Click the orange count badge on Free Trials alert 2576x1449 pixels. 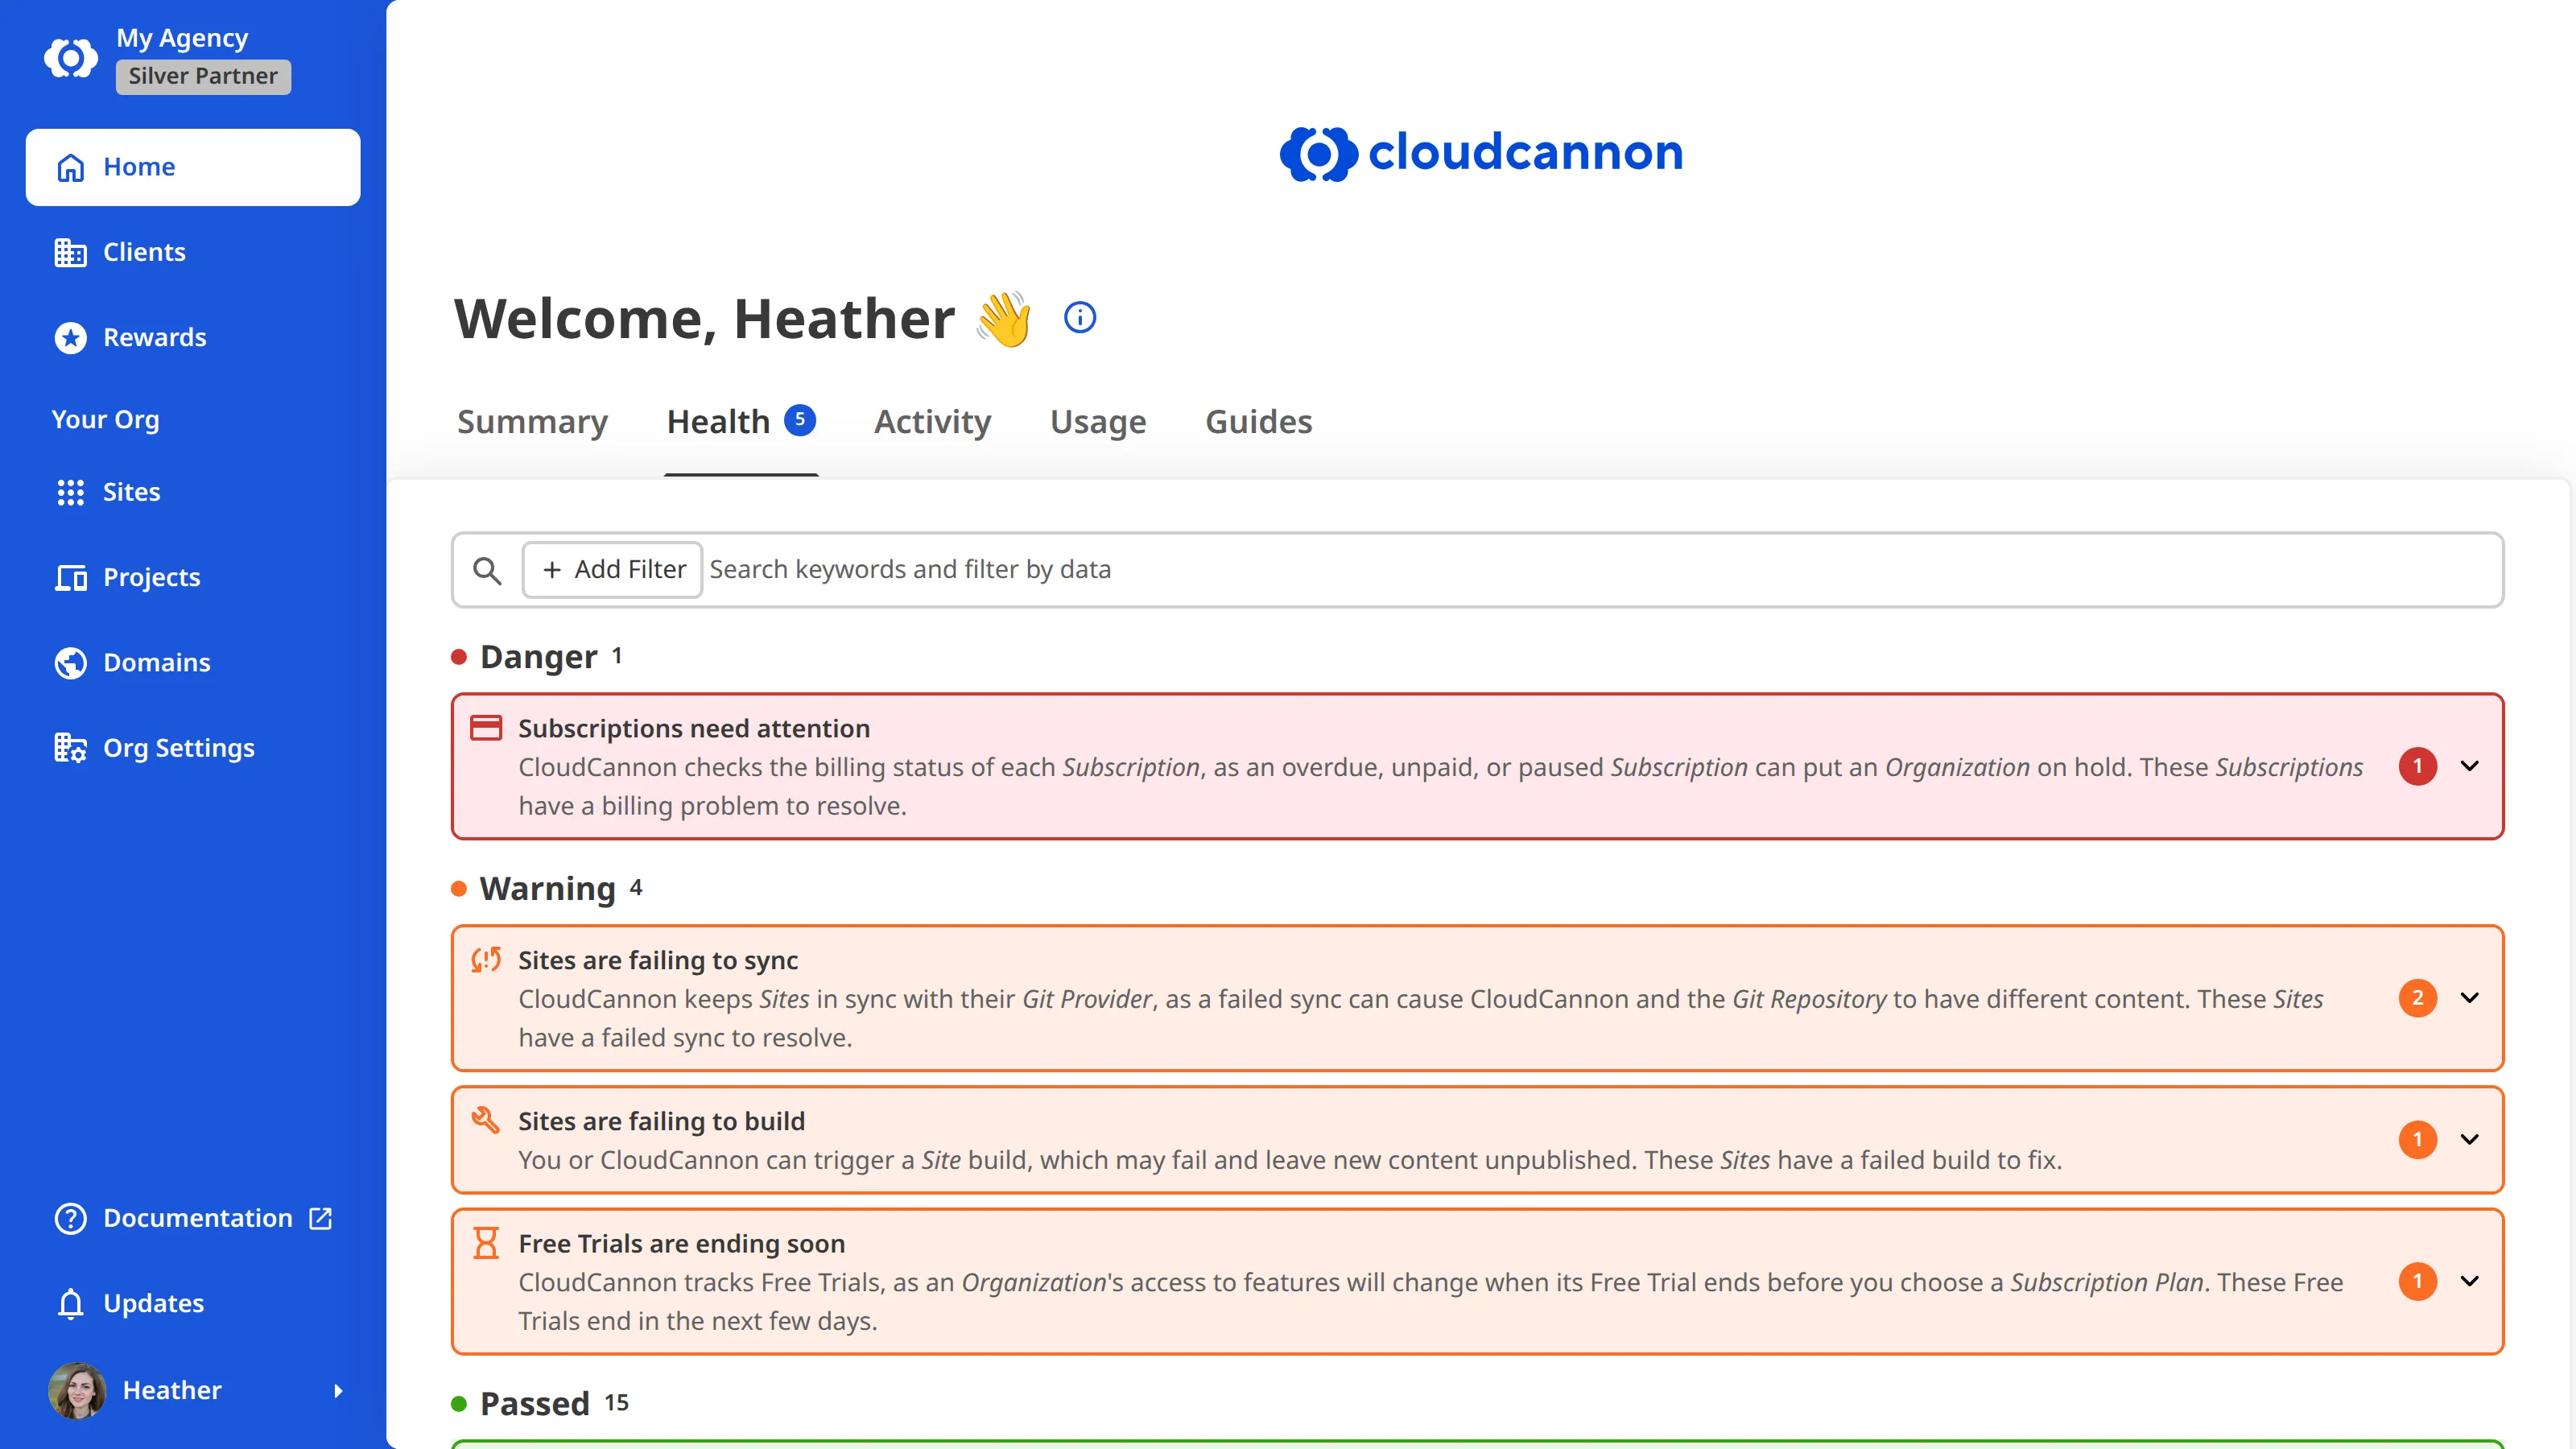(x=2417, y=1282)
